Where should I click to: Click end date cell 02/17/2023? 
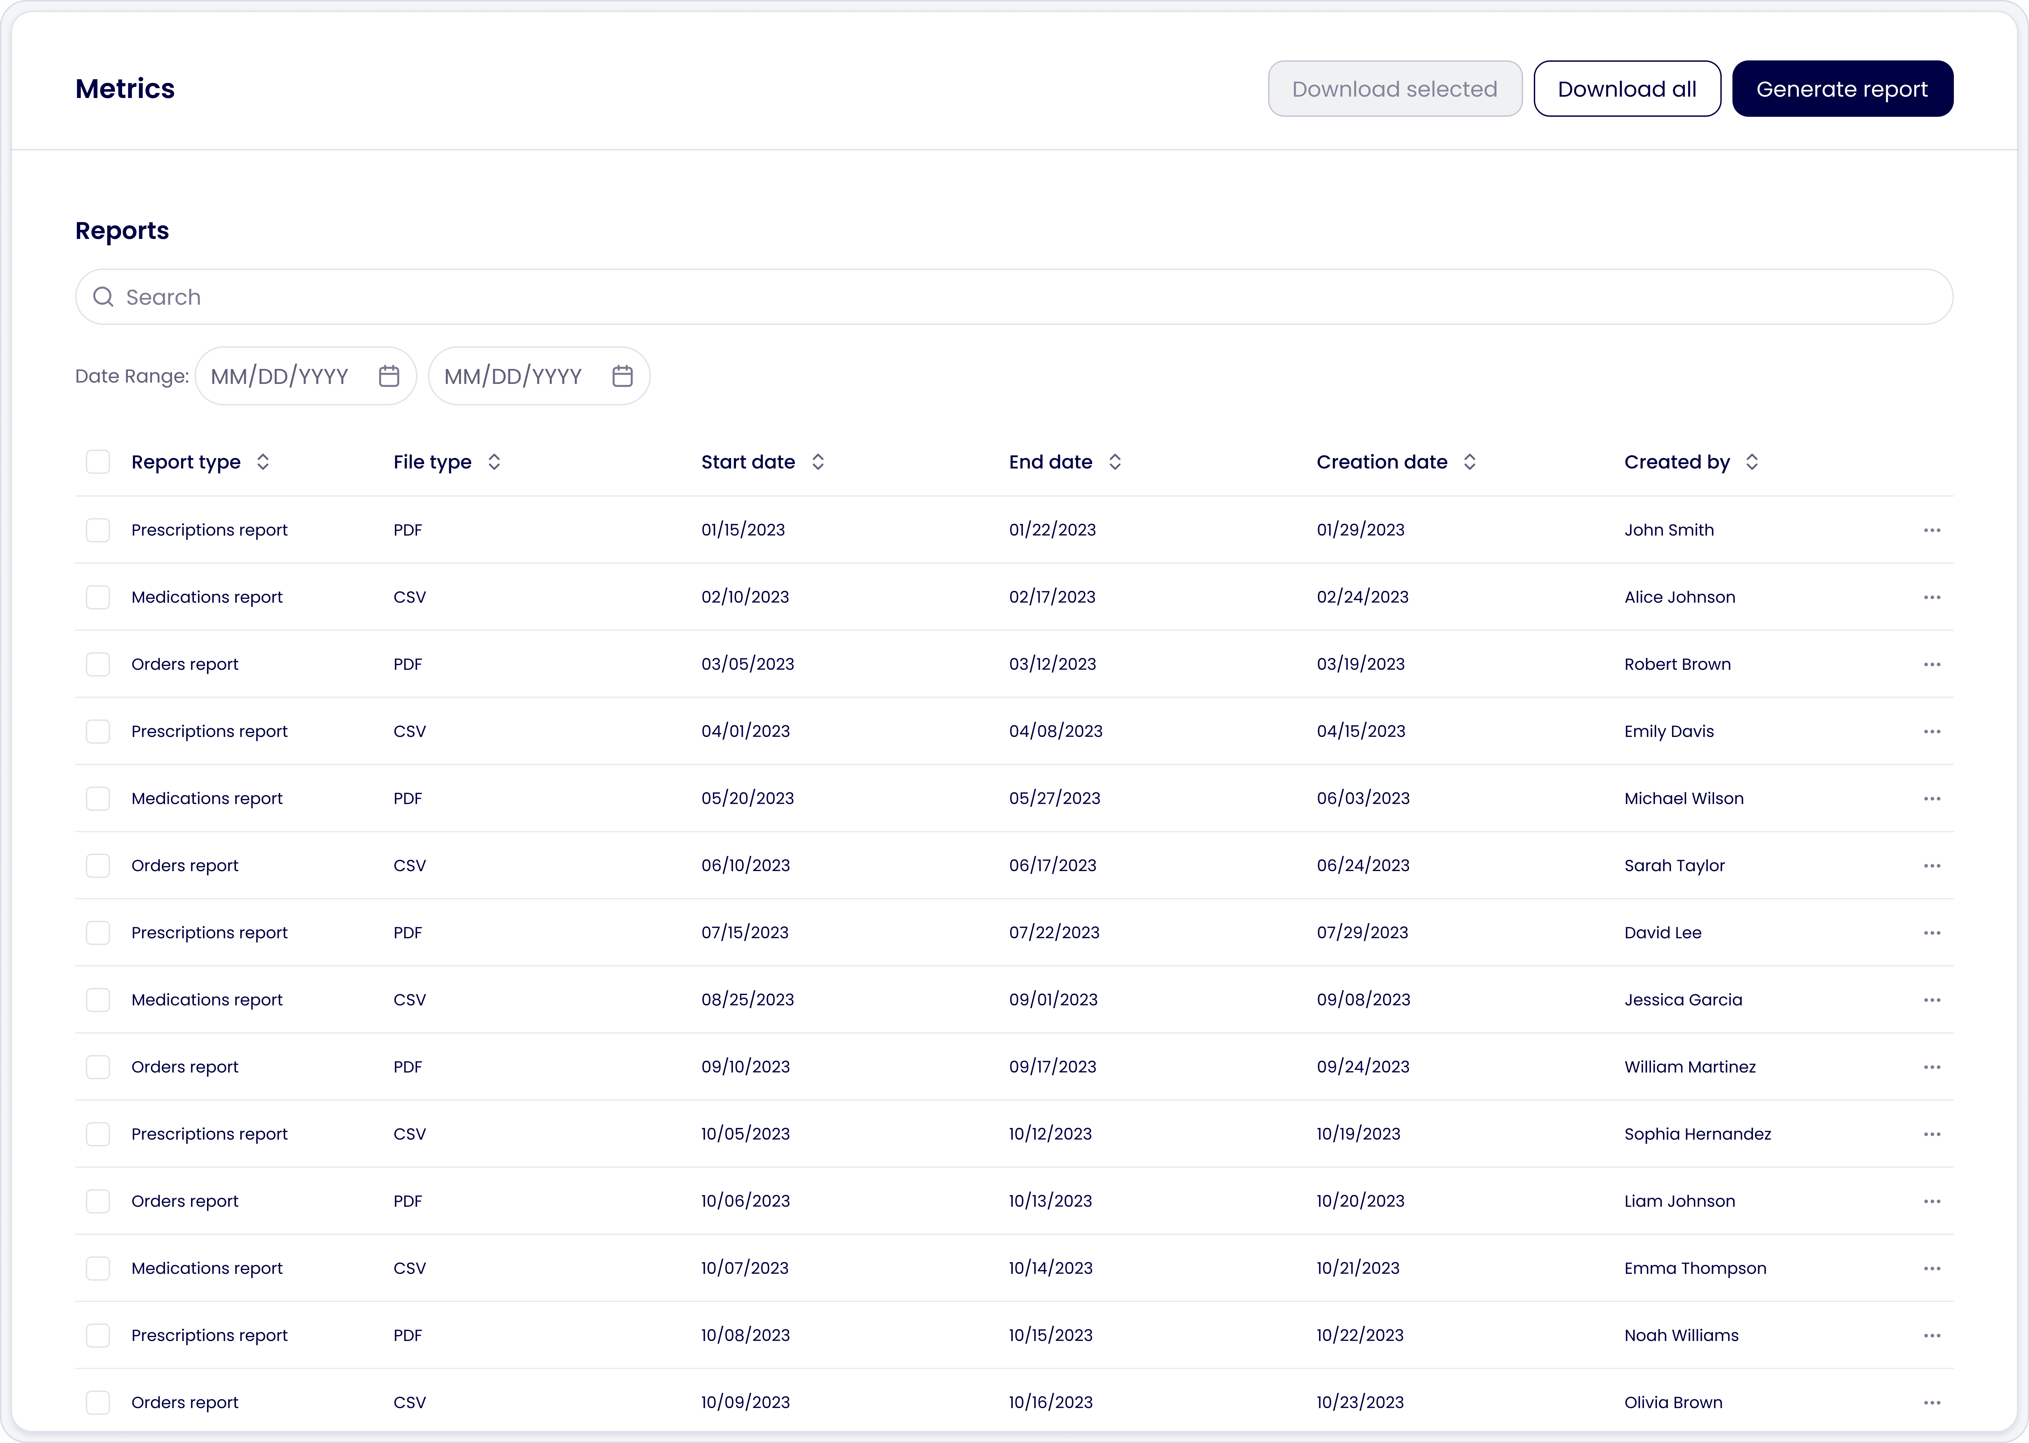[x=1053, y=597]
